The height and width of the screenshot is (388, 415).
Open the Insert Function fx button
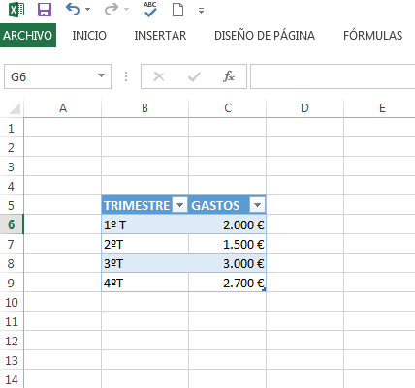229,76
